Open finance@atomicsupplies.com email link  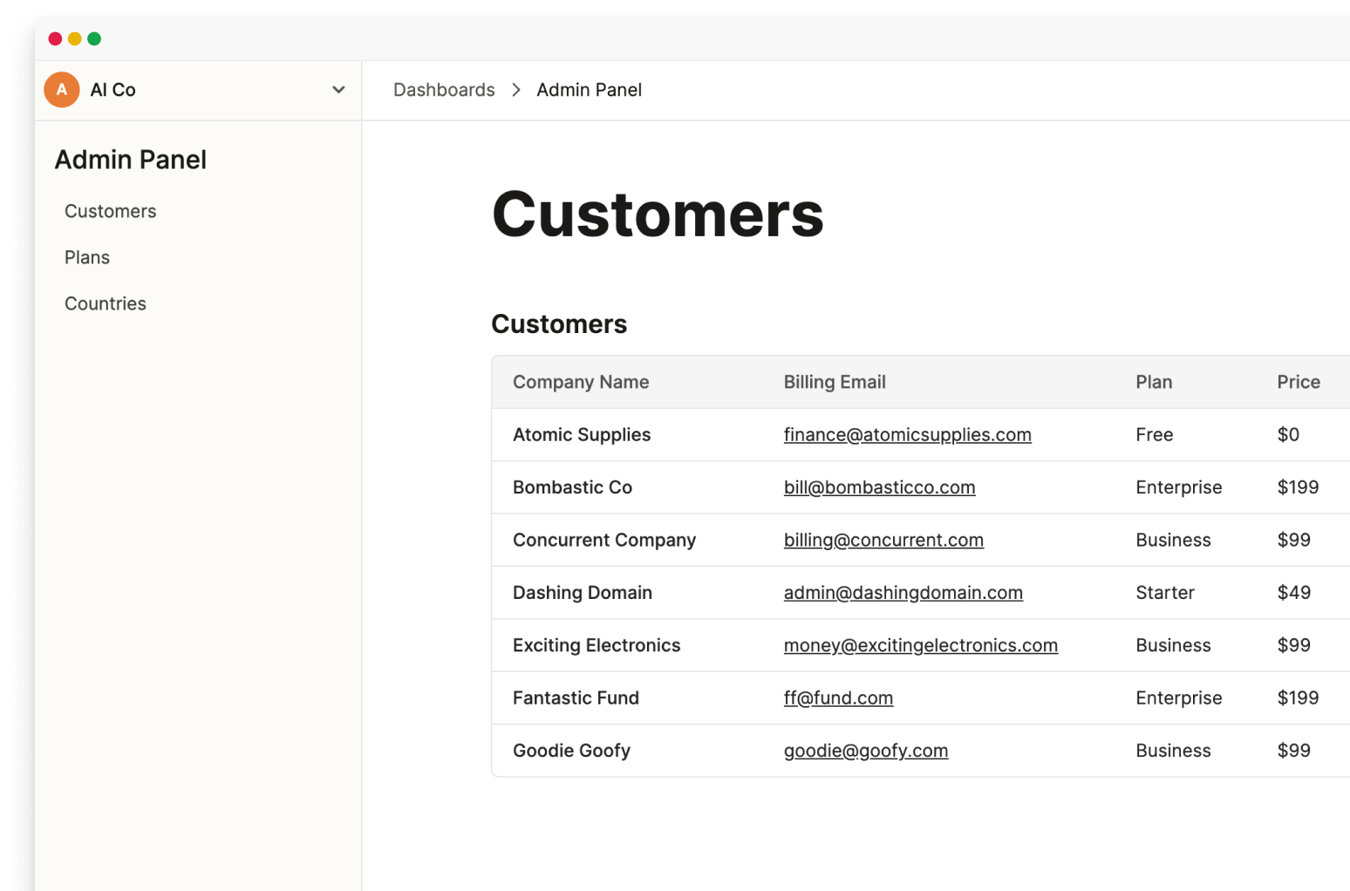(907, 434)
